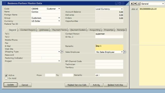Click the Account Balance value 0.00
The width and height of the screenshot is (165, 93).
(x=109, y=12)
